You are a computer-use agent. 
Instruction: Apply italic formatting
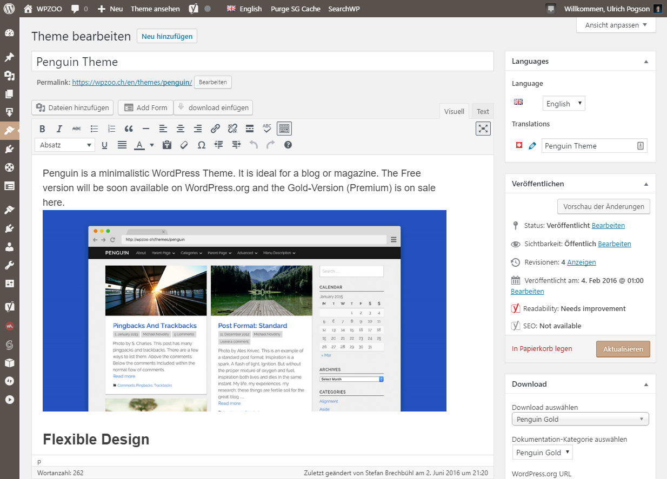59,129
